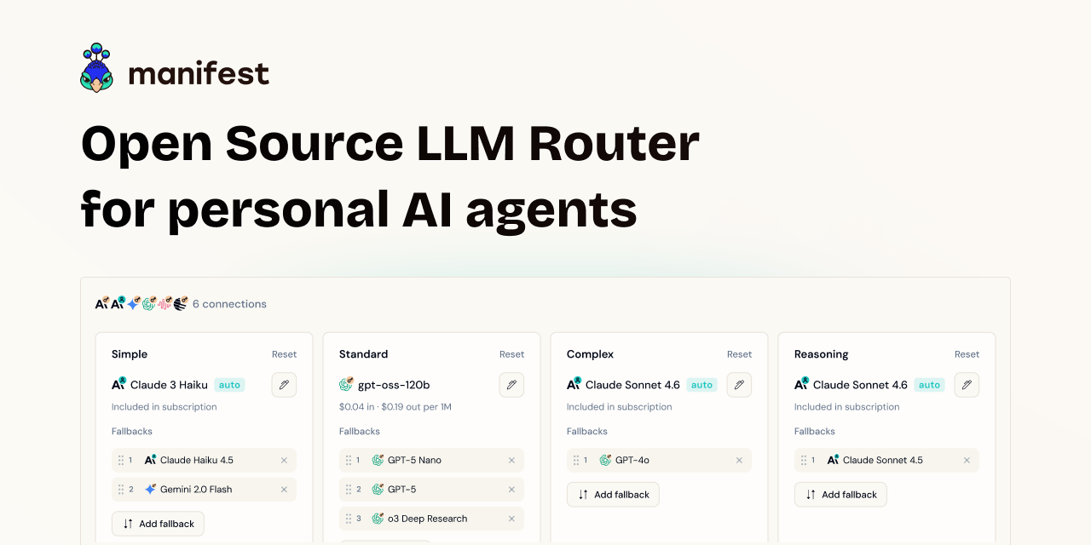Click the OpenAI icon in connections row
Viewport: 1091px width, 545px height.
click(149, 303)
